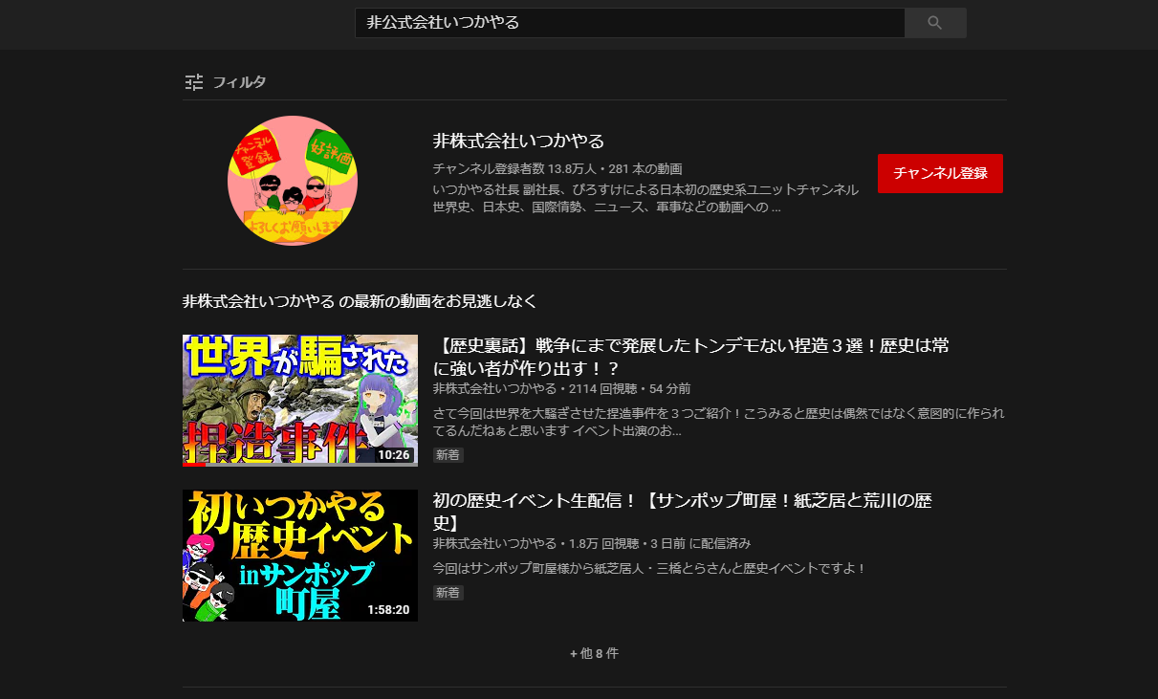This screenshot has width=1158, height=699.
Task: Click channel description starting with いつかやる社長
Action: 645,198
